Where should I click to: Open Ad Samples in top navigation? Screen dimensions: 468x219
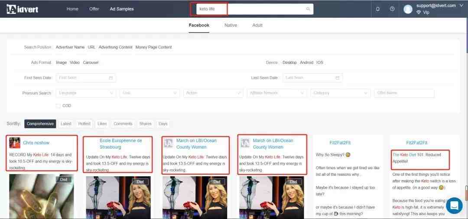122,9
